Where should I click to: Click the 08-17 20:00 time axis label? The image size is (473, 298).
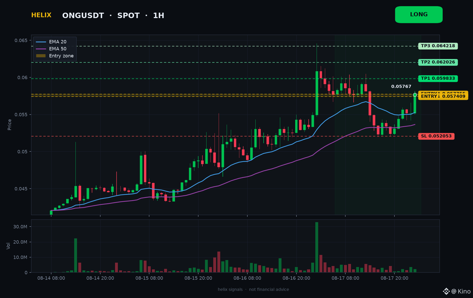(394, 278)
